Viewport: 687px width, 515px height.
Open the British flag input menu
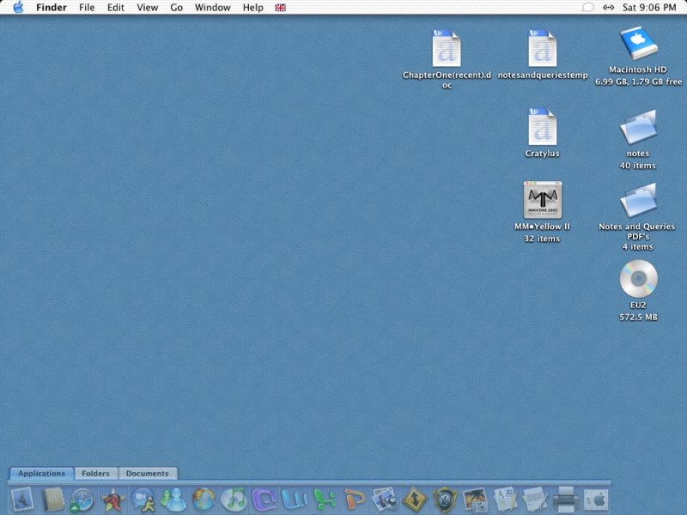[x=280, y=8]
